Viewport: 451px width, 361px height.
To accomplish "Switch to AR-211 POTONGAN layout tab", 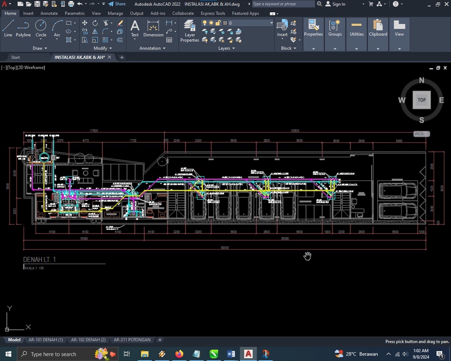I will click(x=132, y=340).
